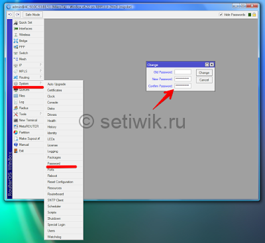Click the Cancel button in dialog

pyautogui.click(x=204, y=80)
